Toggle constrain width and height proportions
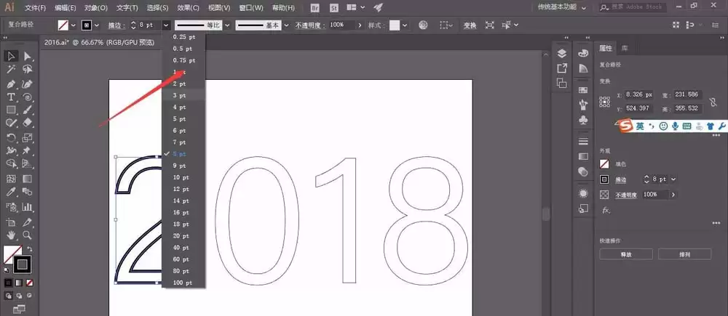This screenshot has height=316, width=728. tap(713, 102)
